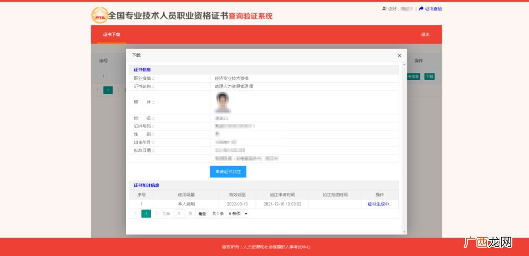
Task: Close the 下载 dialog with the X
Action: [x=400, y=56]
